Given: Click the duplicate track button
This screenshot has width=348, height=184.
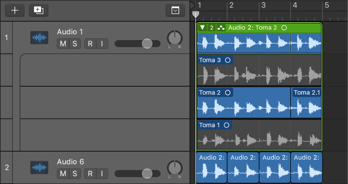Looking at the screenshot, I should 39,10.
